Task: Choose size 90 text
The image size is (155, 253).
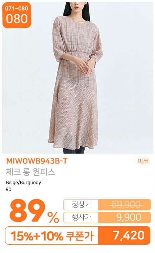Action: click(9, 189)
